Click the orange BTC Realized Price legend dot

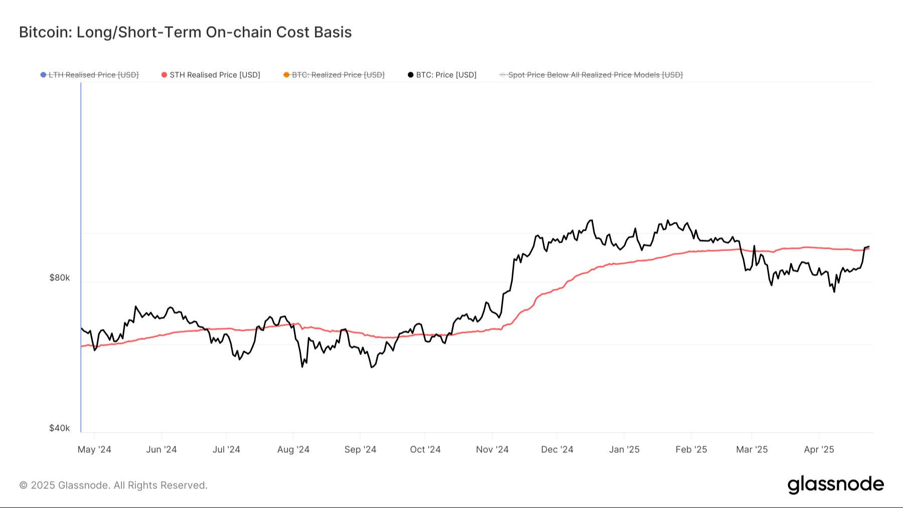click(x=286, y=75)
